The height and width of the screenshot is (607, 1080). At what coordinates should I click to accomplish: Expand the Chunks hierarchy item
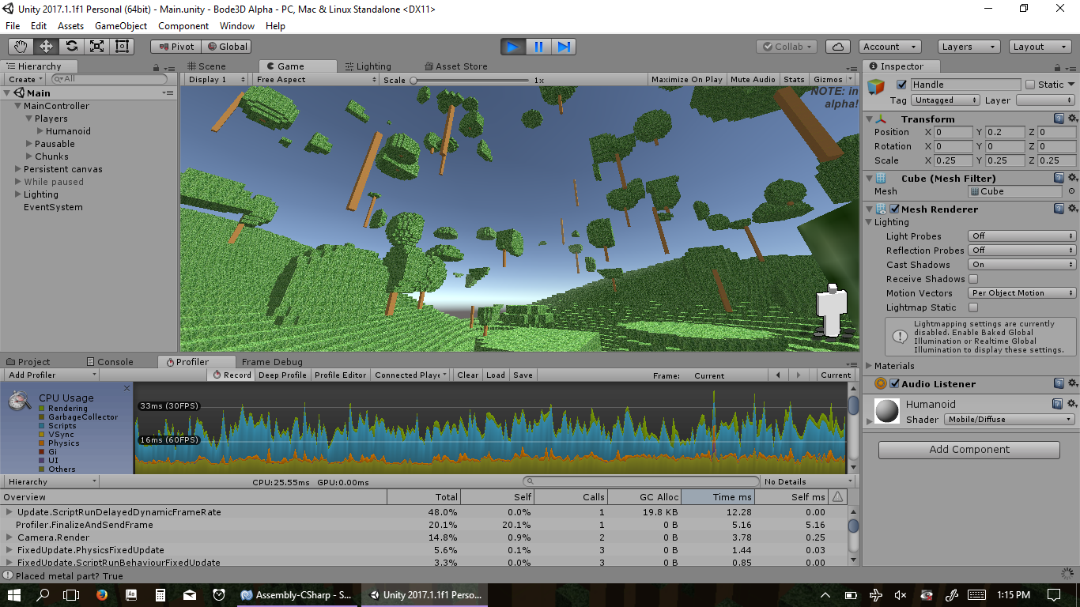[29, 156]
